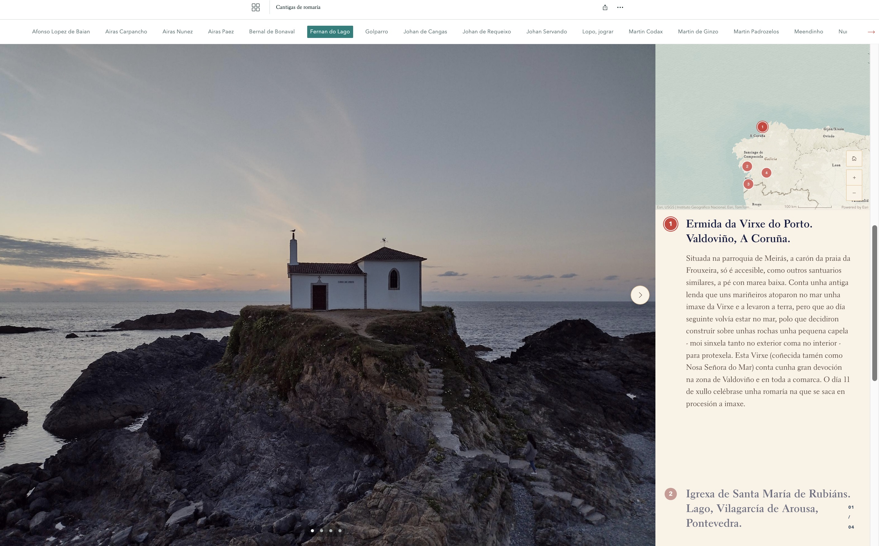Jump to the second image dot
This screenshot has width=879, height=546.
coord(322,530)
